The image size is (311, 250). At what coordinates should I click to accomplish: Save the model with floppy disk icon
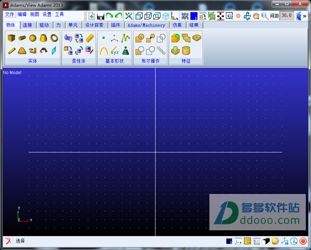(101, 17)
